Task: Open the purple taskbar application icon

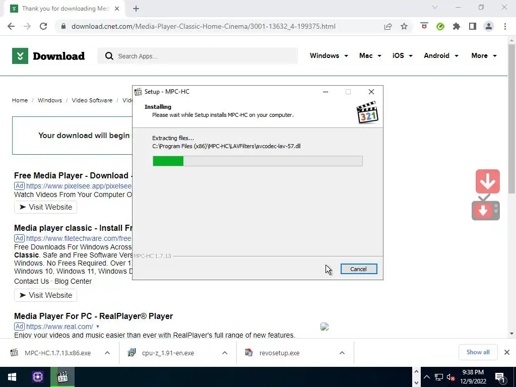Action: [x=38, y=377]
